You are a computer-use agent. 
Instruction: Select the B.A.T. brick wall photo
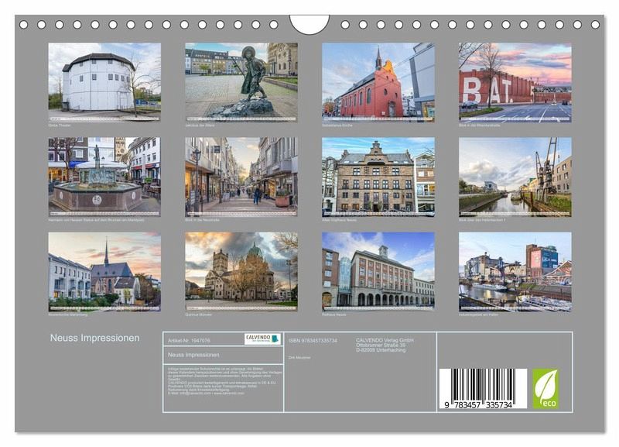click(x=515, y=80)
